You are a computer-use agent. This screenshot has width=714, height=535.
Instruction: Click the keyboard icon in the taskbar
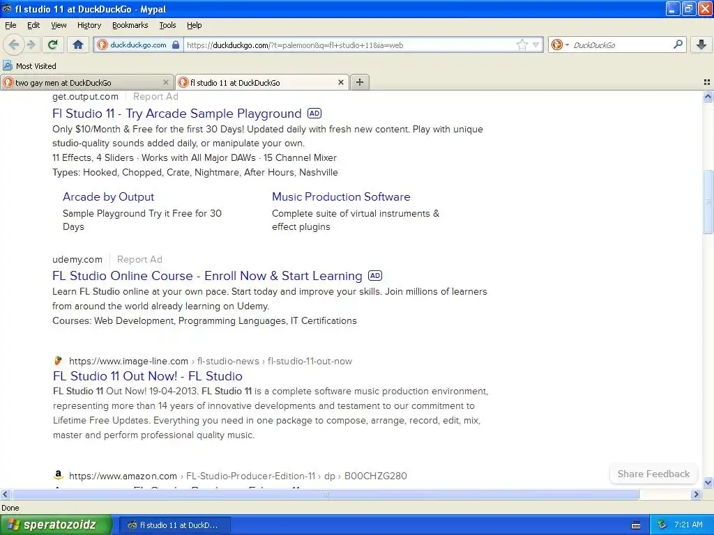pyautogui.click(x=636, y=525)
